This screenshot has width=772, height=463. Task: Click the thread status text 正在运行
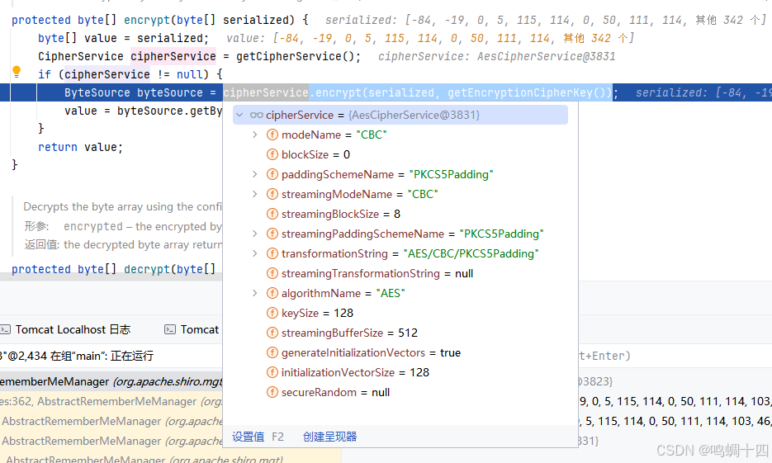click(132, 356)
